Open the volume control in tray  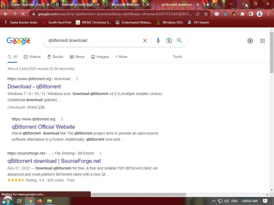coord(226,201)
